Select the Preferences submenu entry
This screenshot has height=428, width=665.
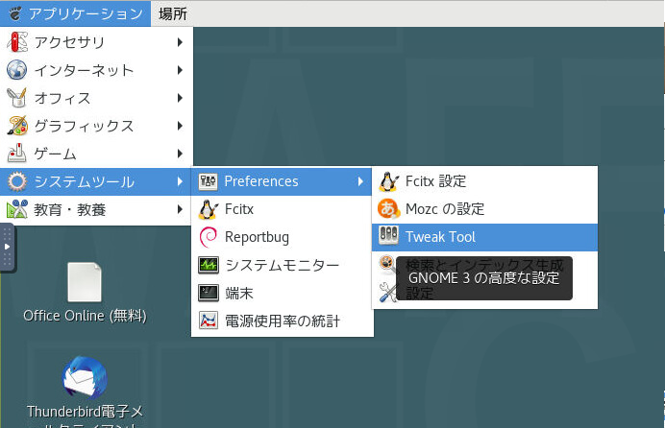283,181
